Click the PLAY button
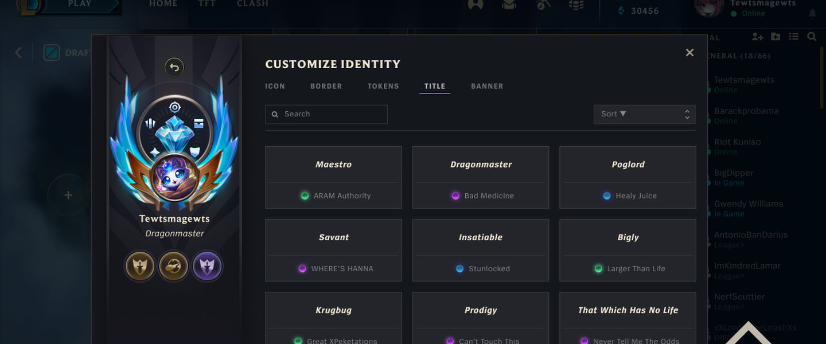The width and height of the screenshot is (826, 344). point(80,5)
